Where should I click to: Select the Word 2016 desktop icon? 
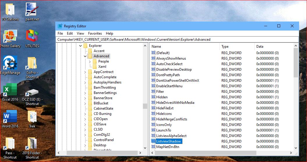point(10,119)
